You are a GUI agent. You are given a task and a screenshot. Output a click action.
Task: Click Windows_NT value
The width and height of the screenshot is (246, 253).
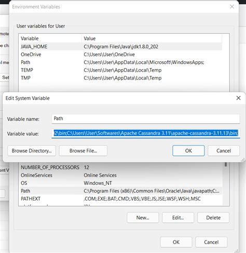click(x=98, y=183)
